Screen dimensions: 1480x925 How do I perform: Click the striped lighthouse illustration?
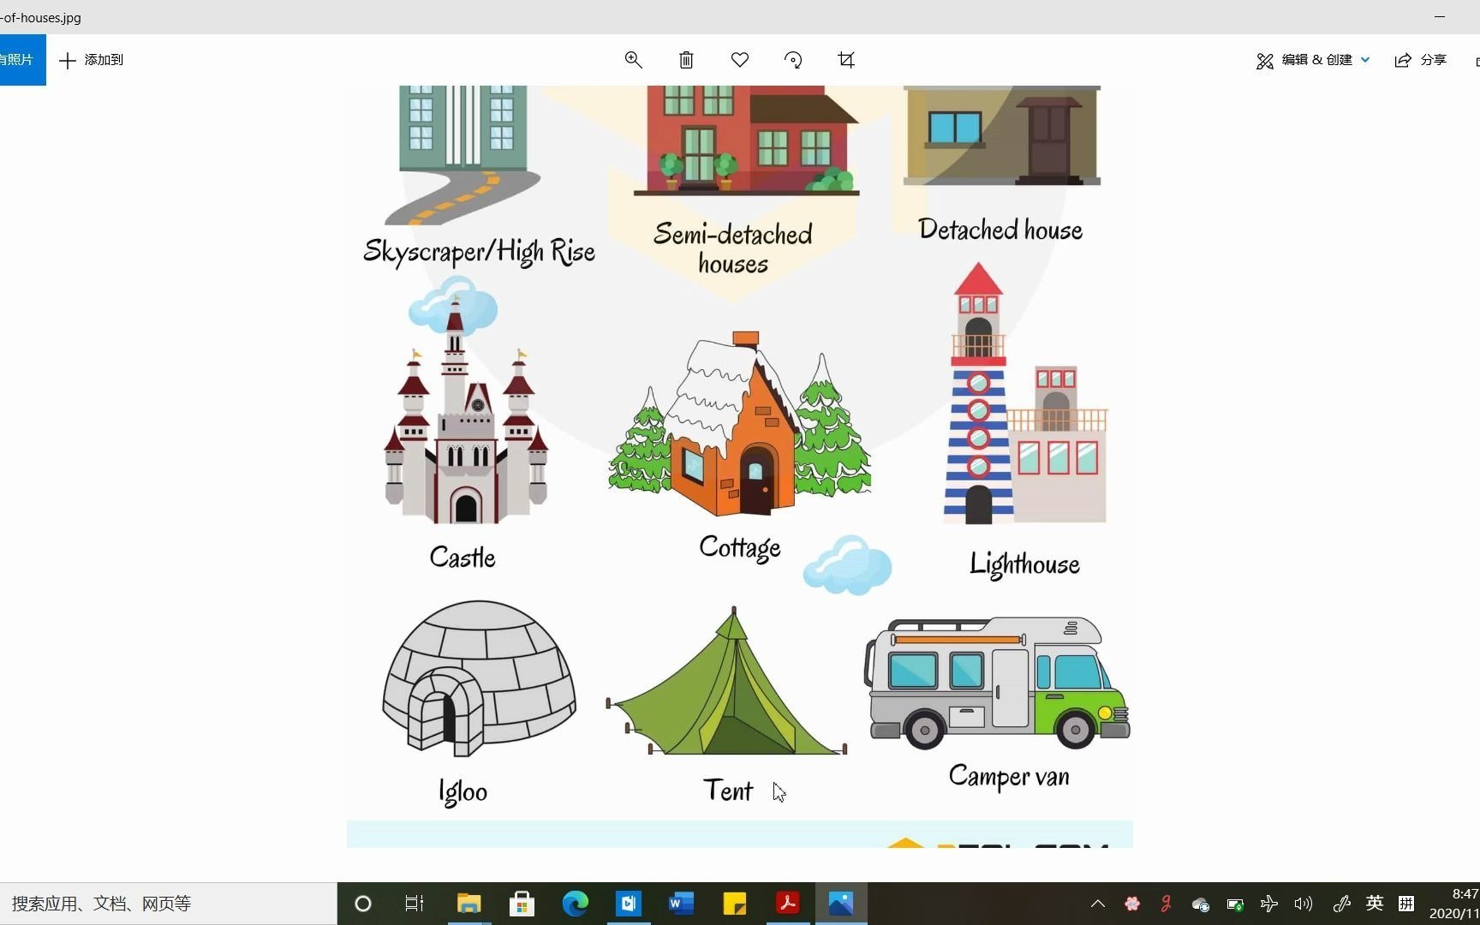tap(1024, 394)
